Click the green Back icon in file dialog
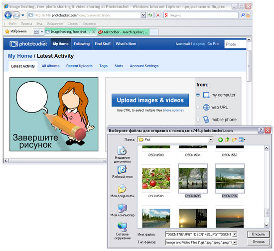This screenshot has width=274, height=251. 220,140
